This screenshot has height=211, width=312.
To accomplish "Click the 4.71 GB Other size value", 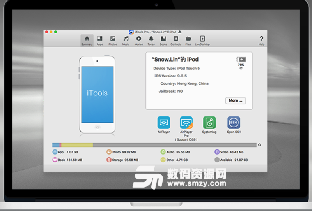I will coord(182,160).
